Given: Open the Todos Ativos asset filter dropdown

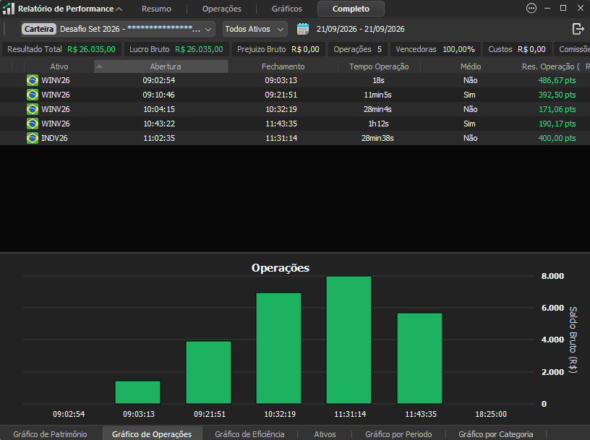Looking at the screenshot, I should 255,29.
